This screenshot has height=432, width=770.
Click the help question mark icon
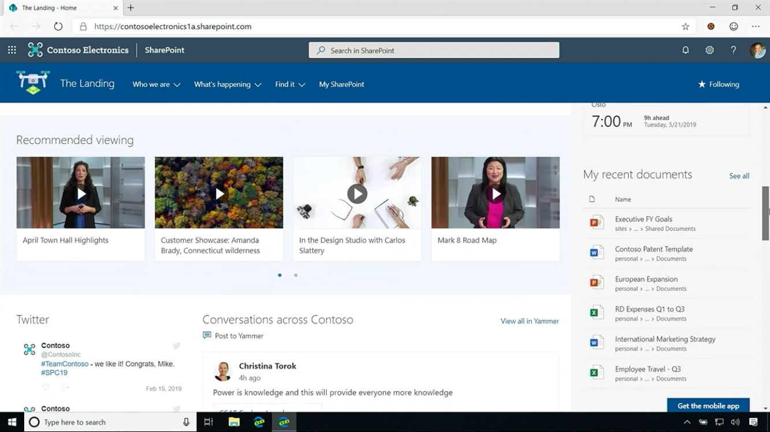click(x=733, y=50)
